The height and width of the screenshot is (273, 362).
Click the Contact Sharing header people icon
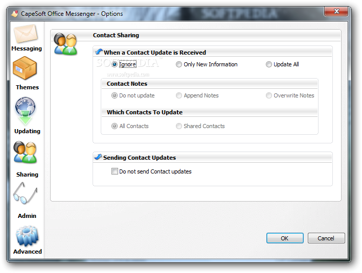pyautogui.click(x=65, y=44)
